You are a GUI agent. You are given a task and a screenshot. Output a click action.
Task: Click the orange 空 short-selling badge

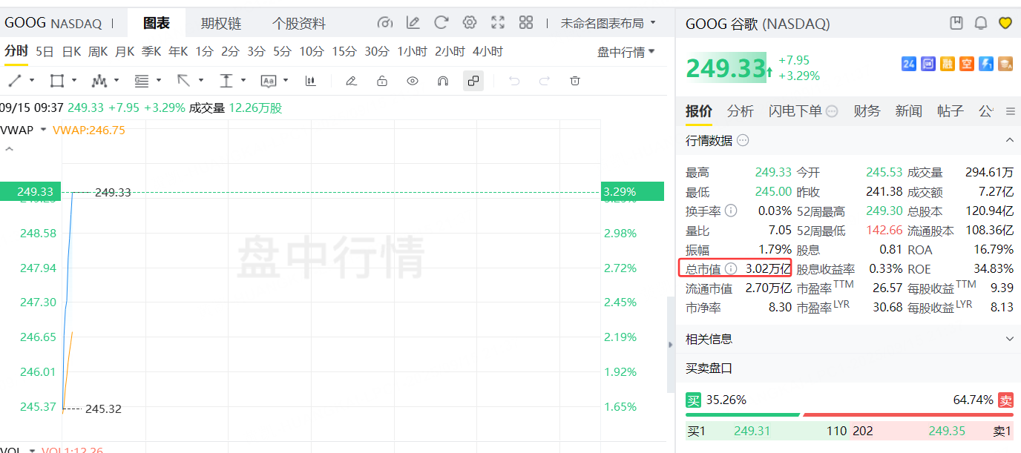coord(967,64)
